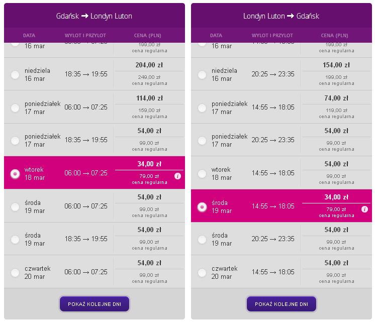The height and width of the screenshot is (322, 375).
Task: Choose Luton środa 19 mar 20:25 return radio
Action: pos(202,240)
